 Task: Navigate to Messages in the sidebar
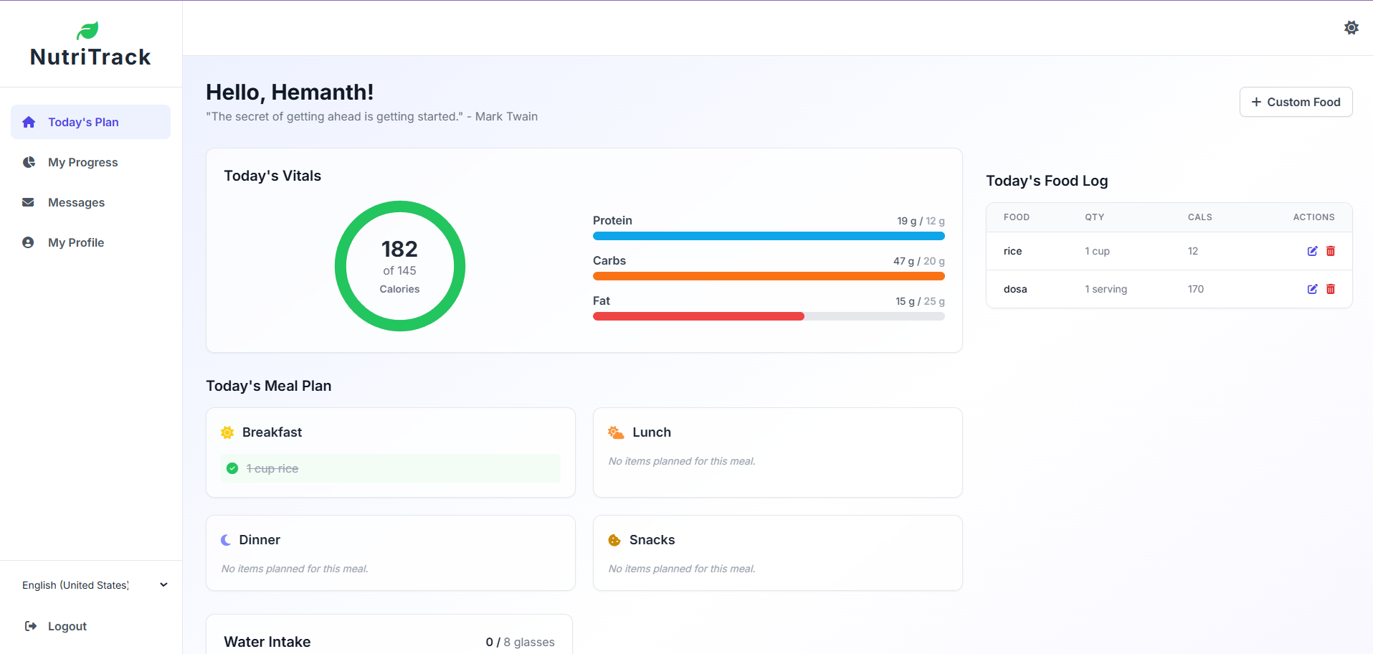pyautogui.click(x=76, y=202)
